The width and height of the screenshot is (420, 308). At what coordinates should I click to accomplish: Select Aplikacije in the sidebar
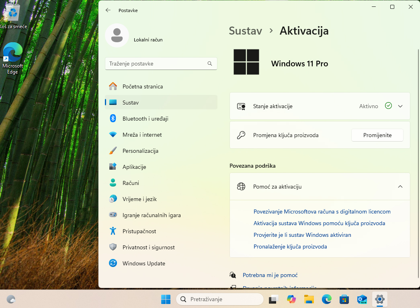(x=134, y=167)
